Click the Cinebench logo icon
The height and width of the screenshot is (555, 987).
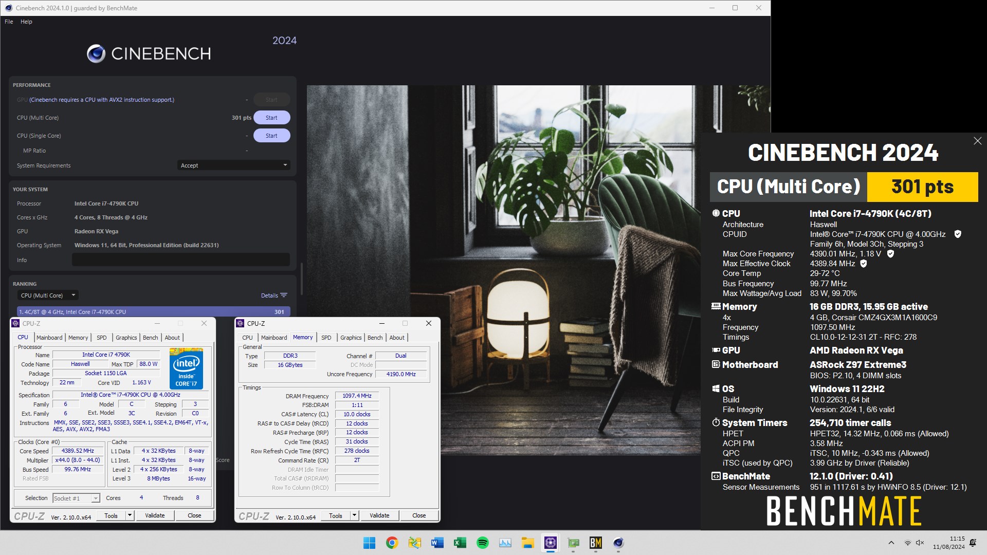(96, 53)
